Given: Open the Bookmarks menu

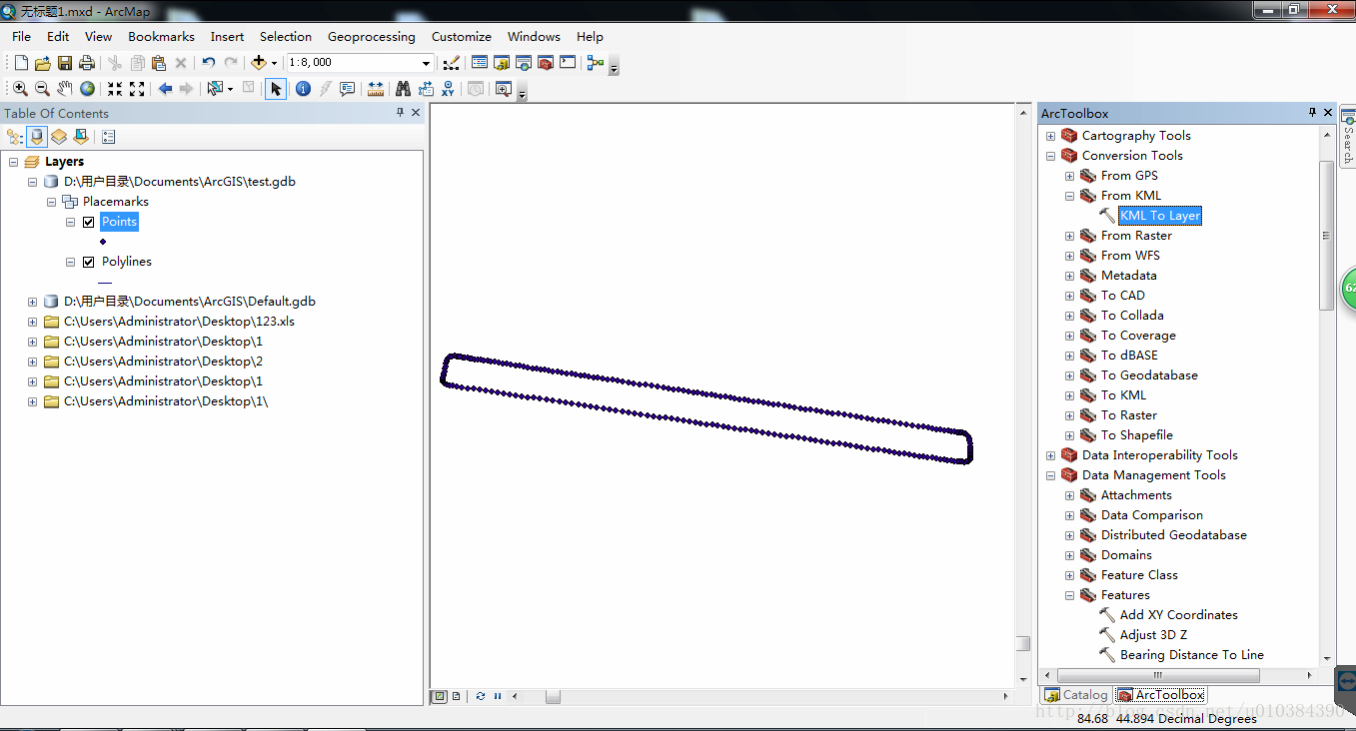Looking at the screenshot, I should coord(161,37).
